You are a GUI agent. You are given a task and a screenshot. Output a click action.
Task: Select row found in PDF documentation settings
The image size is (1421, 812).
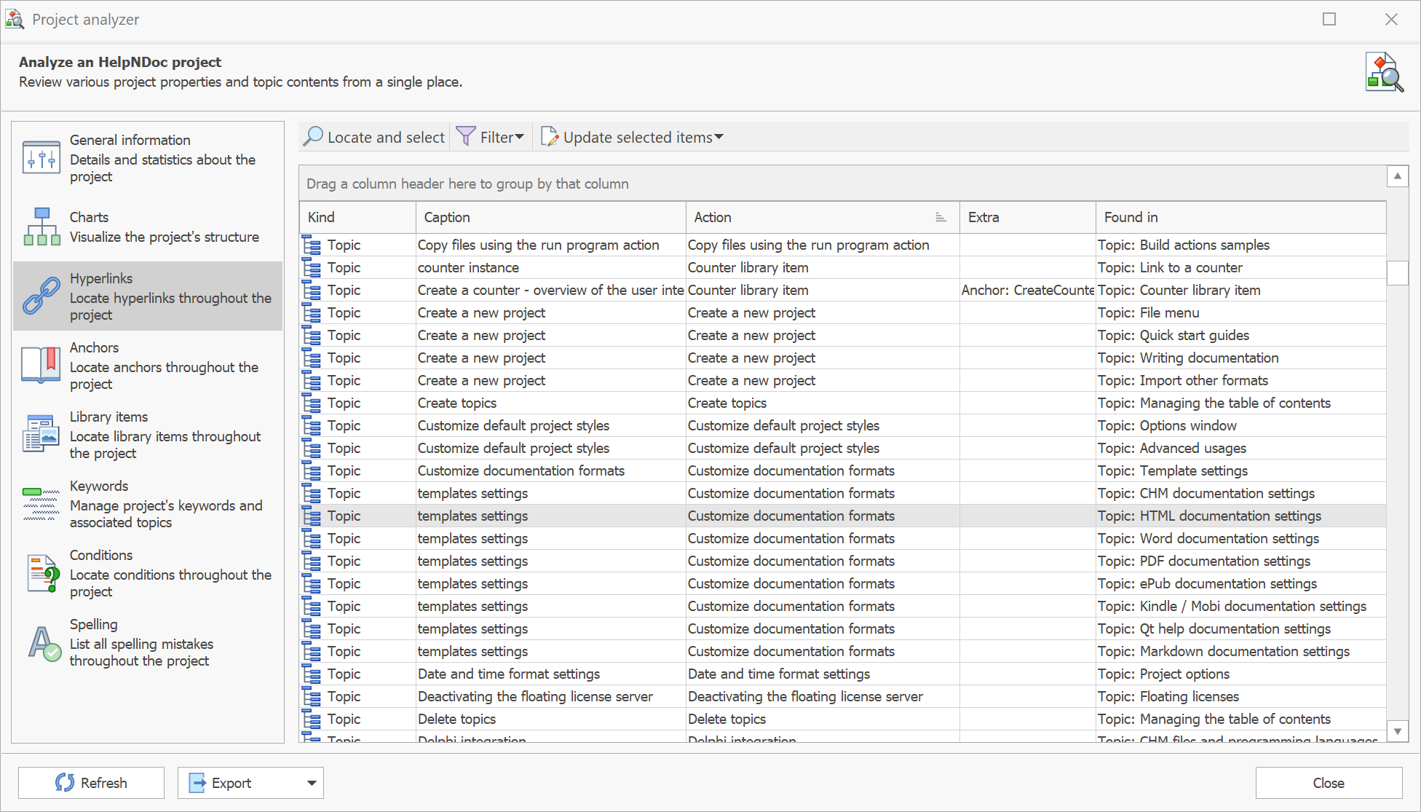[x=843, y=561]
